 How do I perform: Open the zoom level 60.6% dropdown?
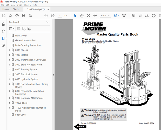click(109, 16)
